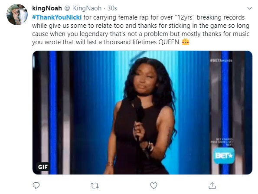Open kingNoah's profile picture
The image size is (258, 194).
(x=17, y=14)
